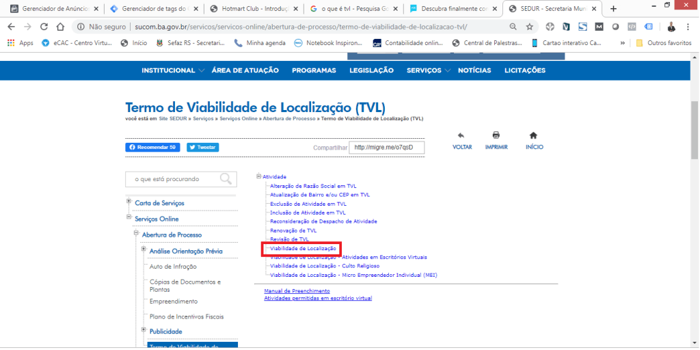The image size is (700, 350).
Task: Expand the Publicidade tree node
Action: 144,329
